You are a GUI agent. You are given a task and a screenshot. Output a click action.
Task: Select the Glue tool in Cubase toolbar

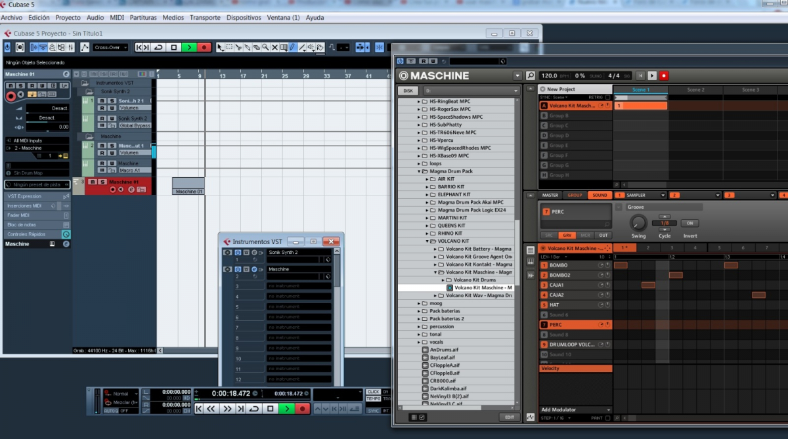click(x=247, y=47)
